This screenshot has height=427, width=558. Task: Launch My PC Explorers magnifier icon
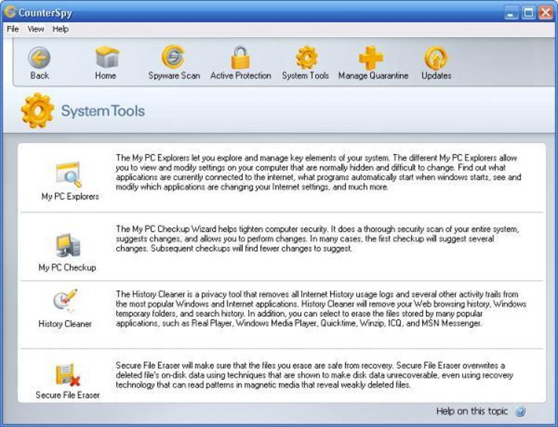click(x=69, y=174)
